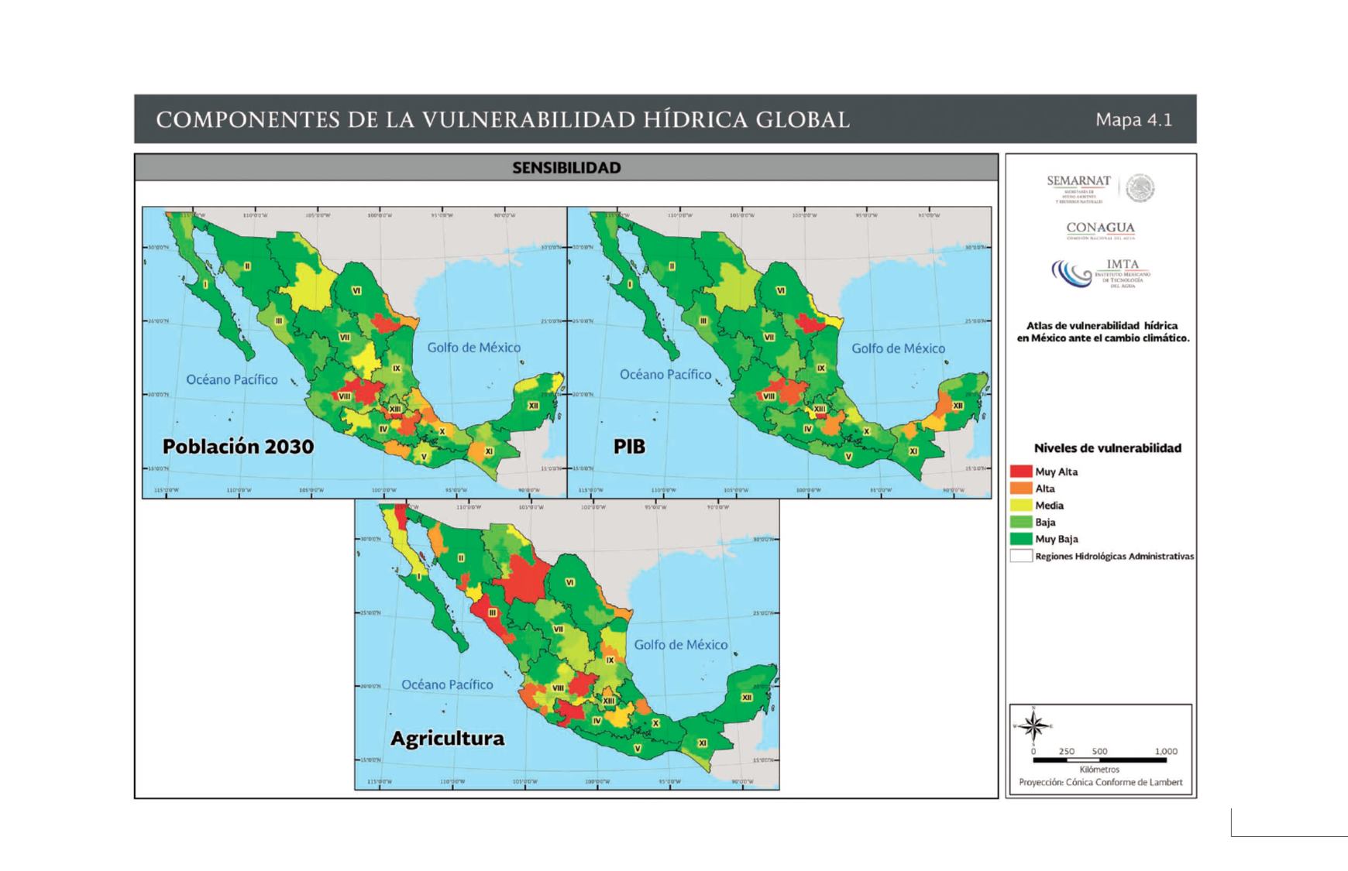Click the 'Baja' legend label
The height and width of the screenshot is (871, 1348).
tap(1045, 523)
